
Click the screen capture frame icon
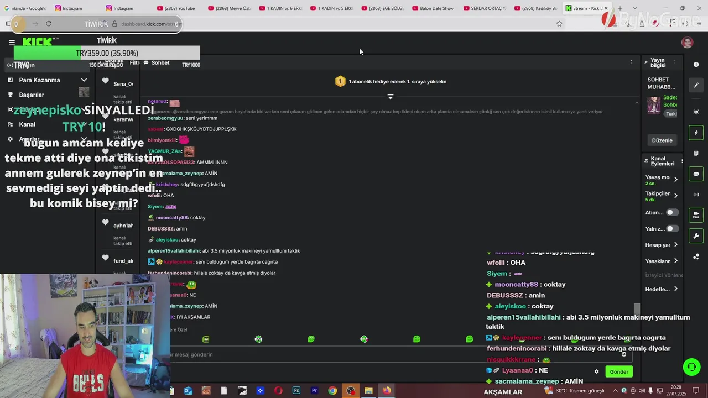696,112
